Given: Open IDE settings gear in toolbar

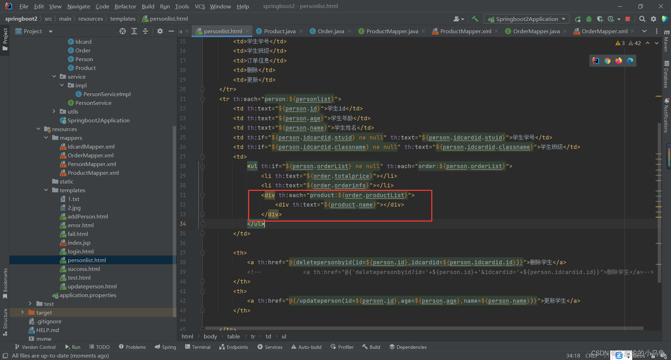Looking at the screenshot, I should (653, 19).
